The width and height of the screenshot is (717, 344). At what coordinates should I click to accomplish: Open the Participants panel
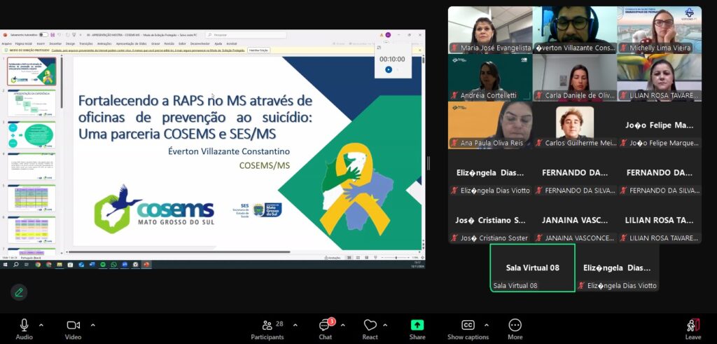point(267,326)
